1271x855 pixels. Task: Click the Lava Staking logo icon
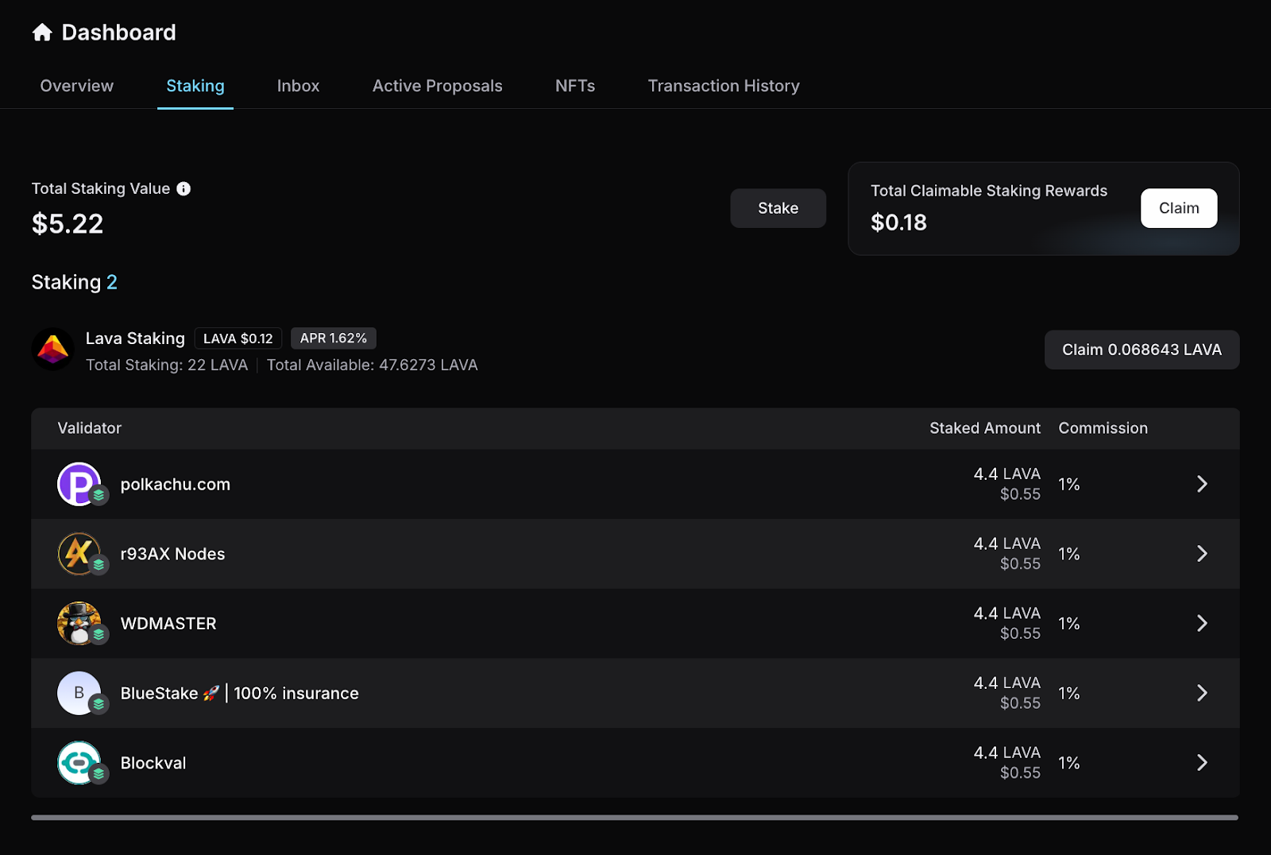tap(53, 350)
